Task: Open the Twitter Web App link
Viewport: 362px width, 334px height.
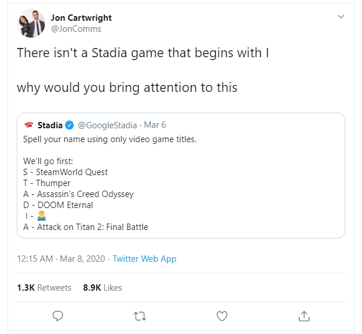Action: click(x=144, y=259)
